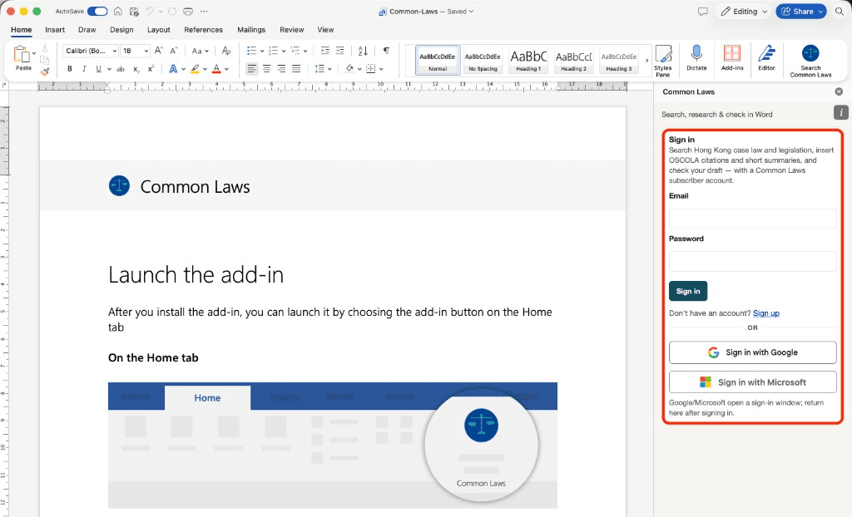Click the Shading paint bucket button
The width and height of the screenshot is (852, 517).
click(349, 68)
